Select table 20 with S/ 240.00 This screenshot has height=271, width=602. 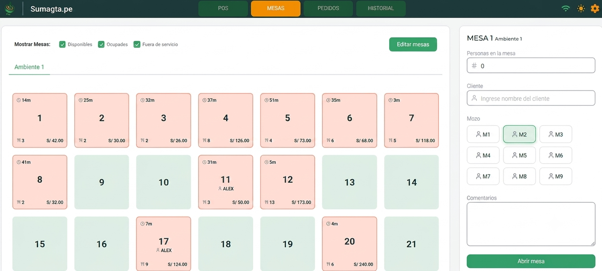click(x=350, y=244)
